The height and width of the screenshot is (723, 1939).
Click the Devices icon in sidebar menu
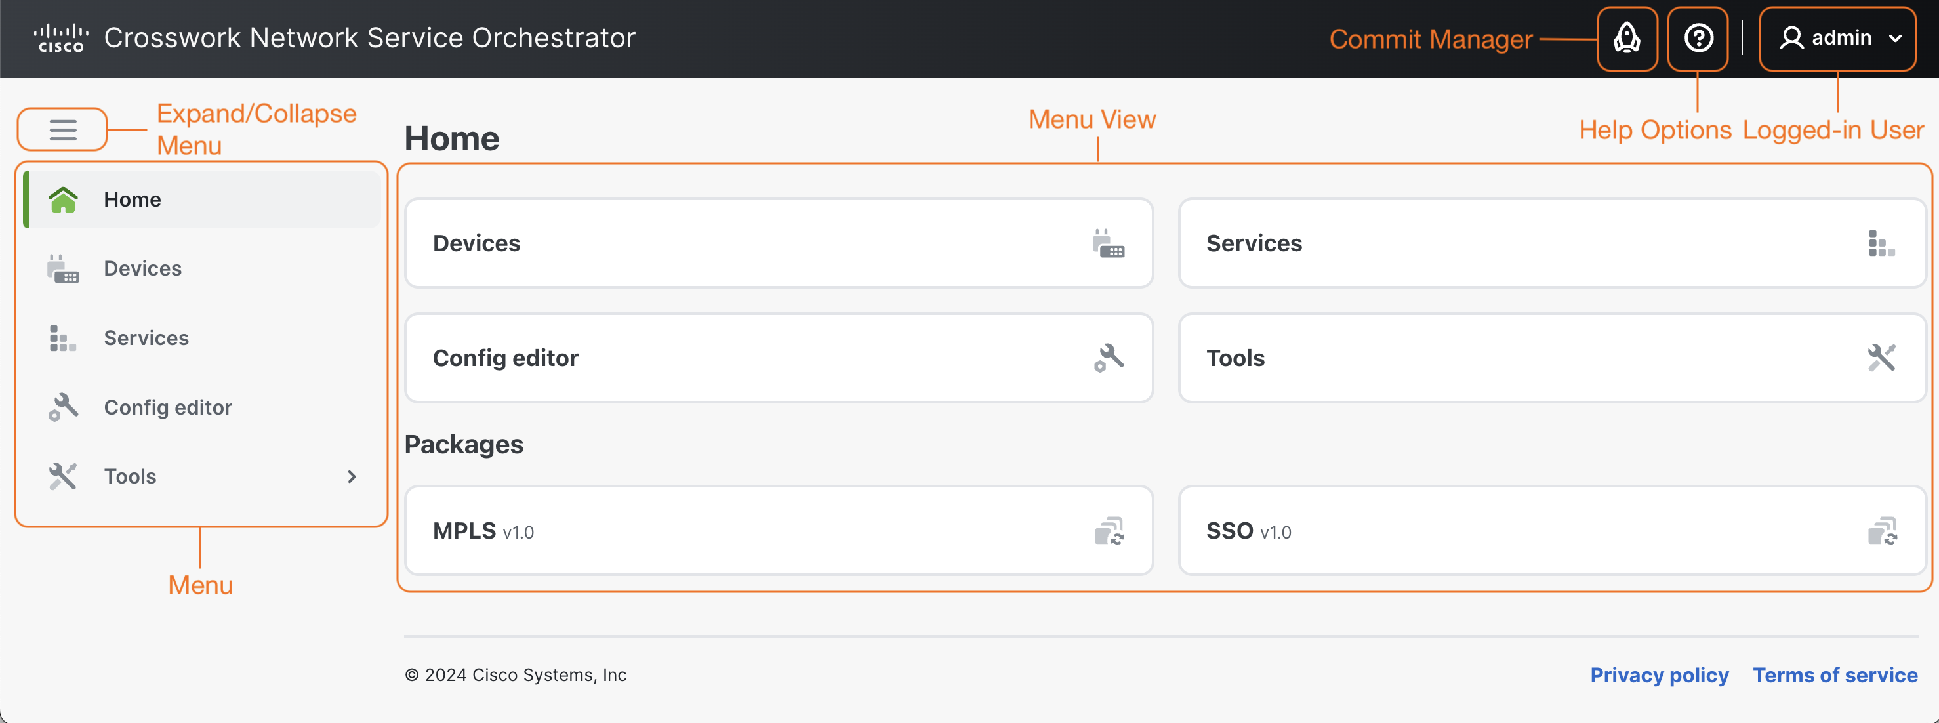63,269
